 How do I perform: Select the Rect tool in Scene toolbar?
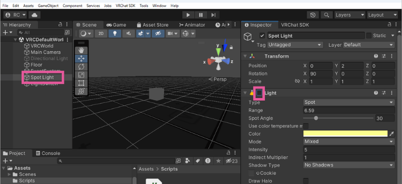pyautogui.click(x=81, y=83)
